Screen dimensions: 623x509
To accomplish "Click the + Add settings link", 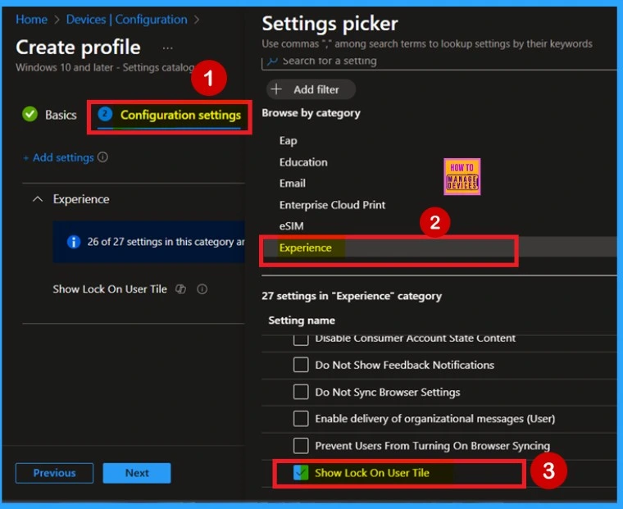I will [x=58, y=157].
